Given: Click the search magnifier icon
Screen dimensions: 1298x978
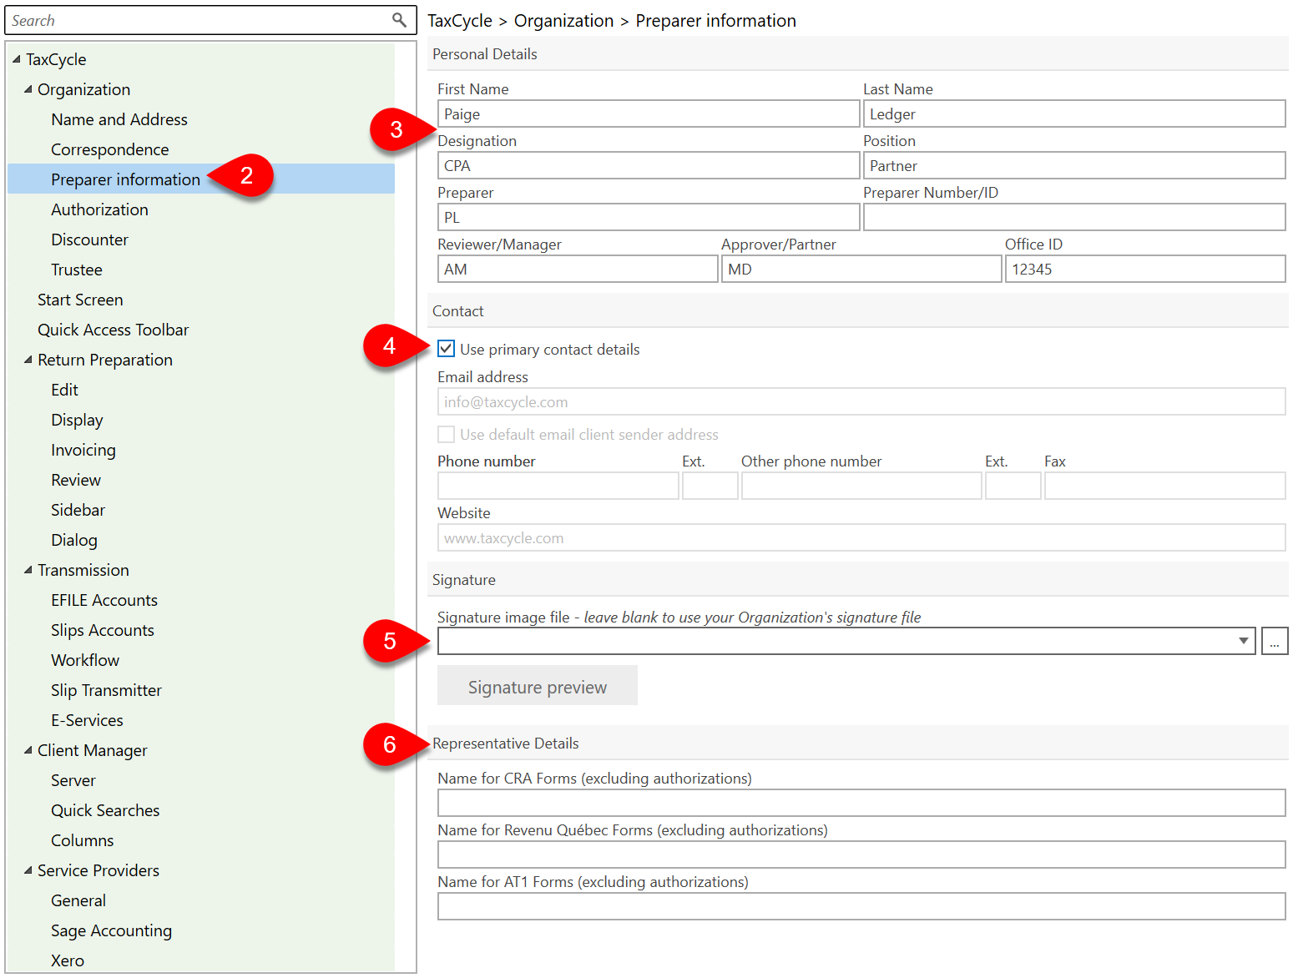Looking at the screenshot, I should 399,20.
